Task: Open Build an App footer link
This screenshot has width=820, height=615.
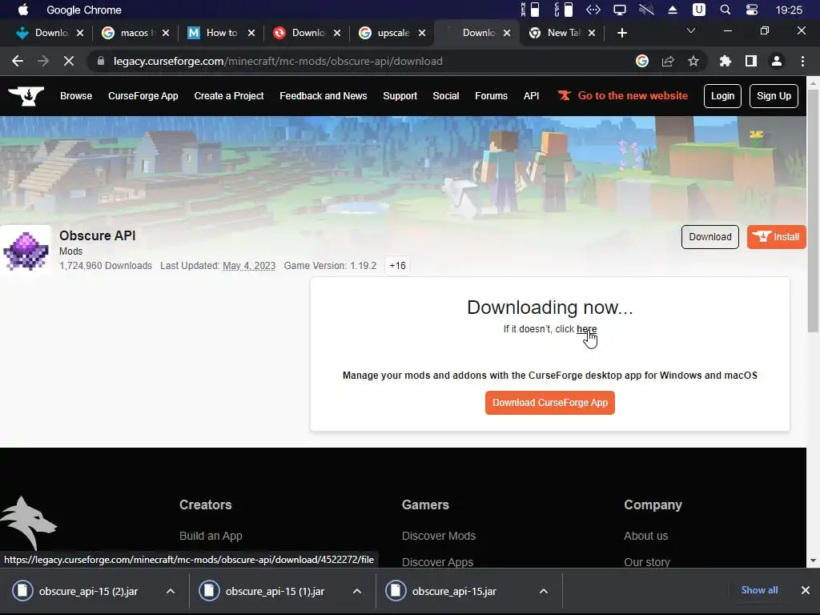Action: pos(211,536)
